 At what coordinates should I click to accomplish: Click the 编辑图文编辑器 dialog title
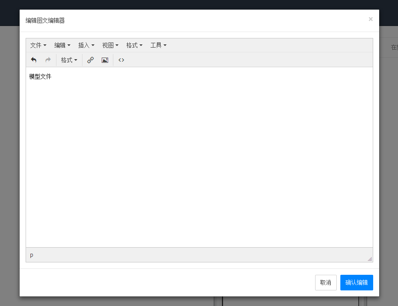point(45,20)
